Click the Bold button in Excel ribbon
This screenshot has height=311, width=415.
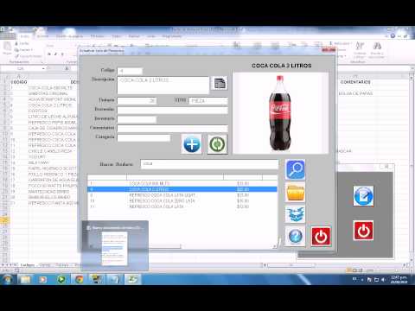49,54
